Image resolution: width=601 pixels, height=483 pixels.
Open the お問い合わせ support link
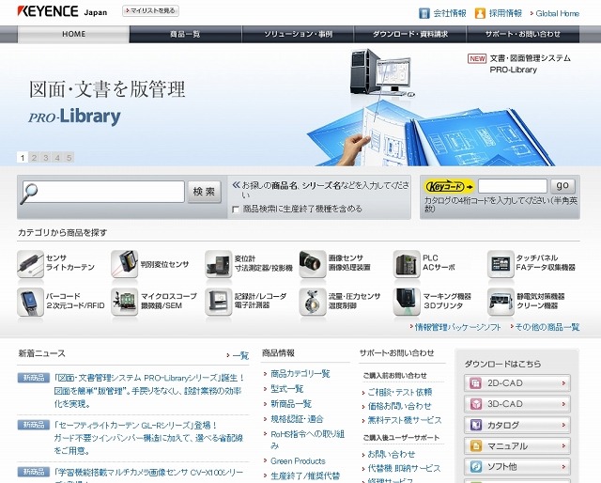click(x=392, y=454)
